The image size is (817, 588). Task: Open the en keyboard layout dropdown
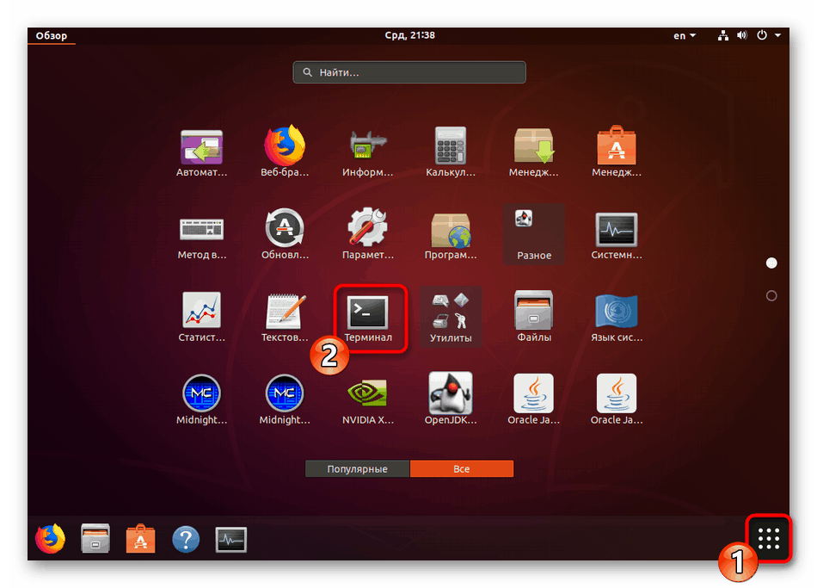coord(685,35)
